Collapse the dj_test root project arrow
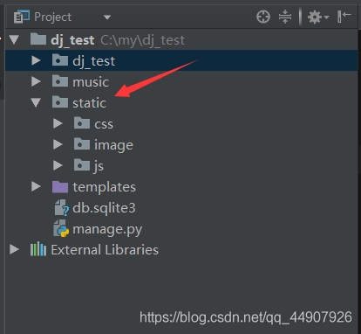Screen dimensions: 361x334 14,39
